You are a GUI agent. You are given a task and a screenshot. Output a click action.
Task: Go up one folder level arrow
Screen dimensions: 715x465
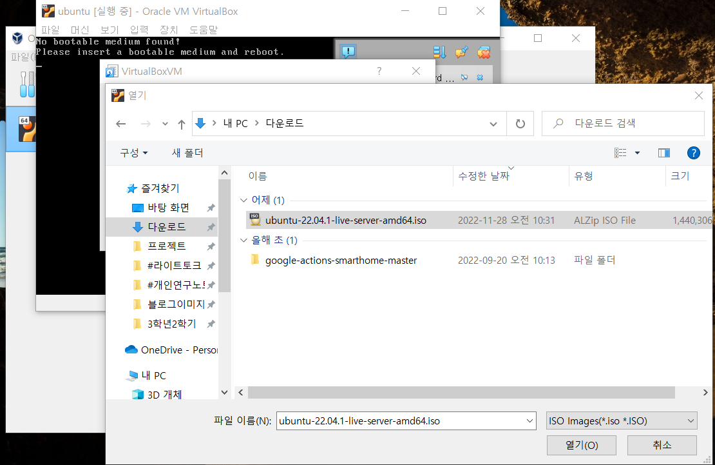182,124
